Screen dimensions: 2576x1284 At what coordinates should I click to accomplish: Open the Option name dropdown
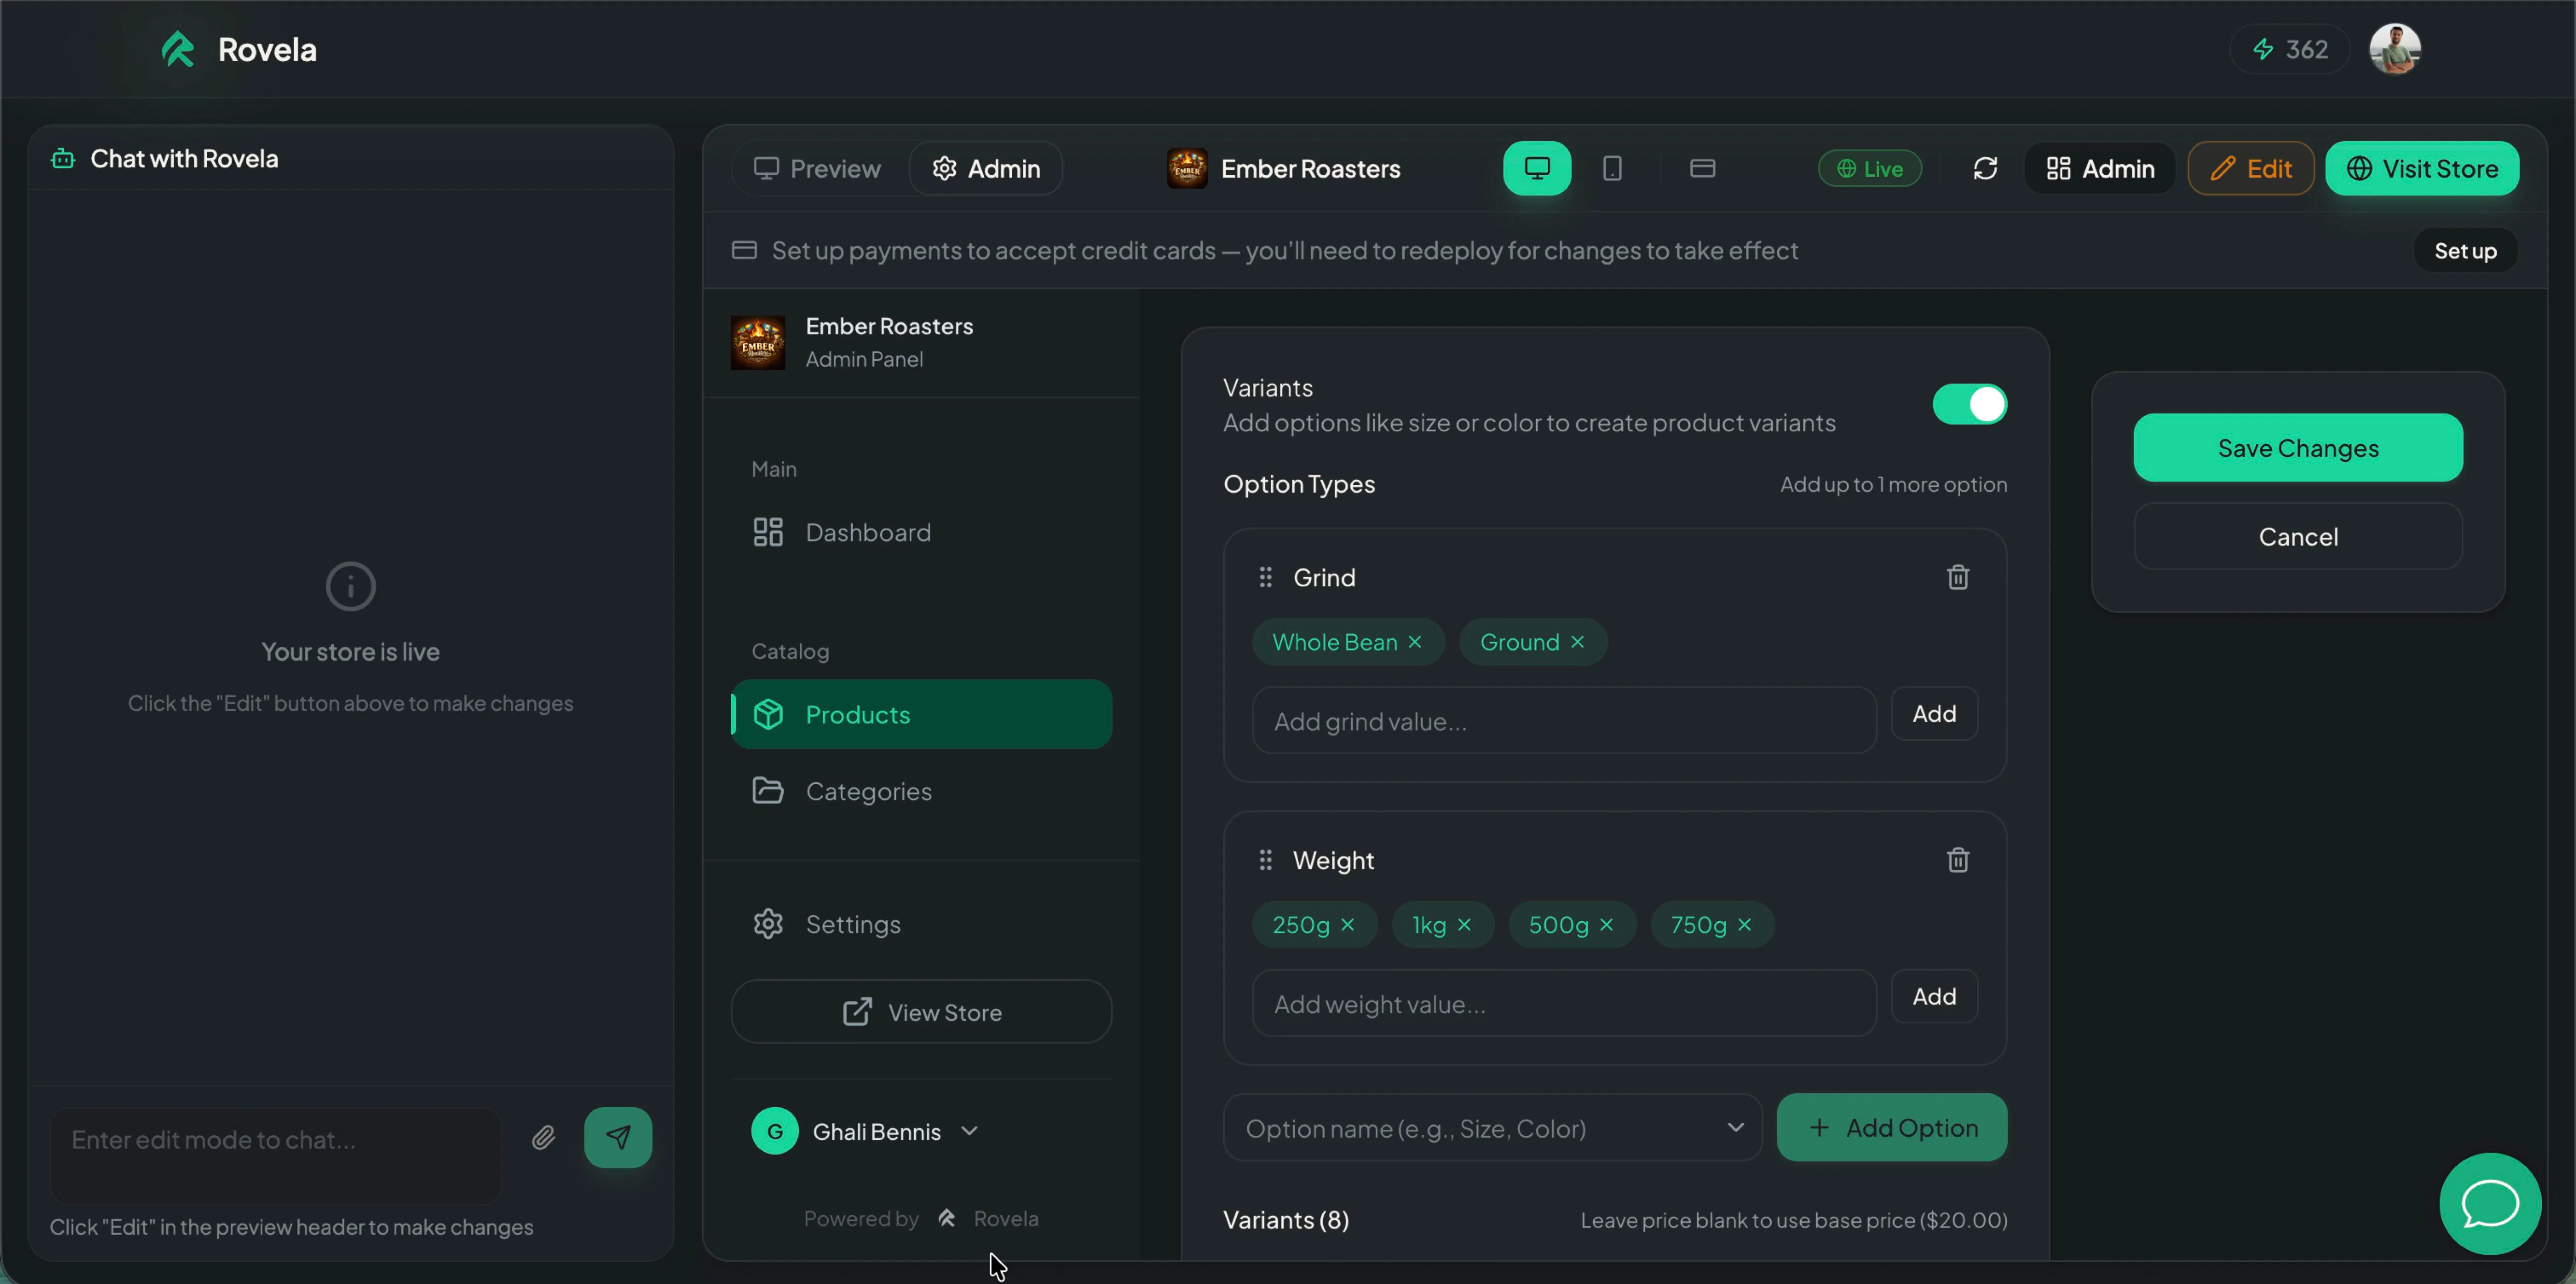click(1492, 1128)
